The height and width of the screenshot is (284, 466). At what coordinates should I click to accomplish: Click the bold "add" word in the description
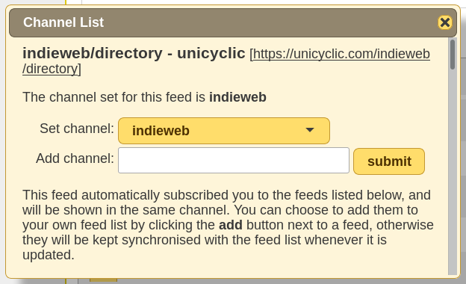(x=230, y=225)
